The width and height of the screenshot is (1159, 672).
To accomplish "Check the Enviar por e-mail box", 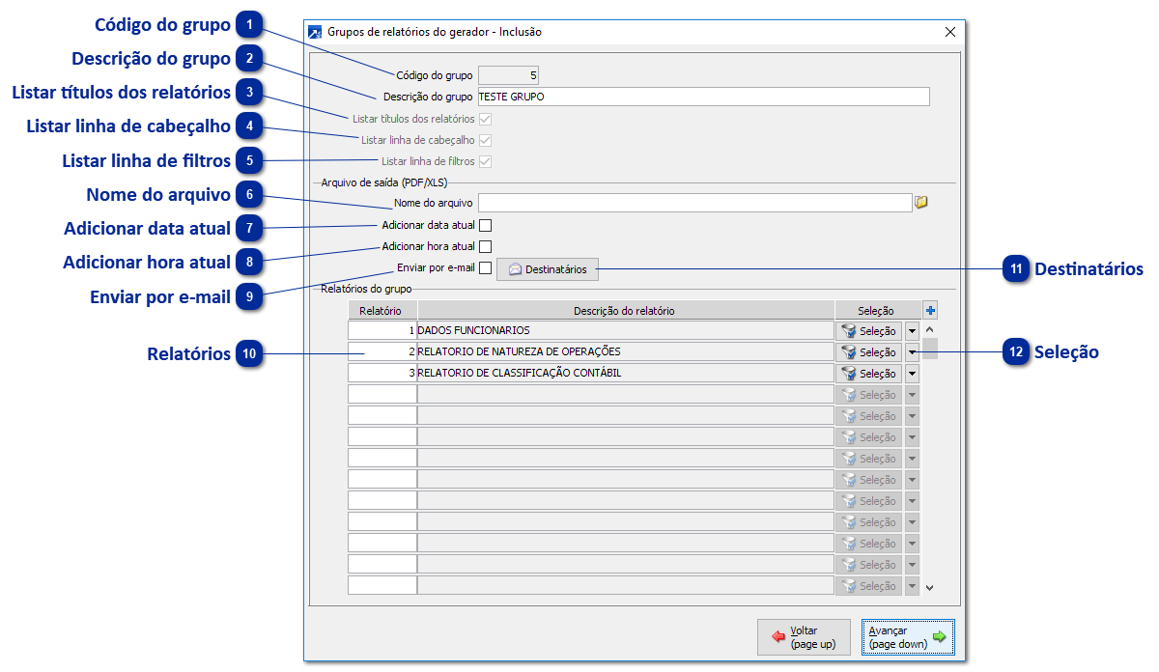I will [486, 267].
